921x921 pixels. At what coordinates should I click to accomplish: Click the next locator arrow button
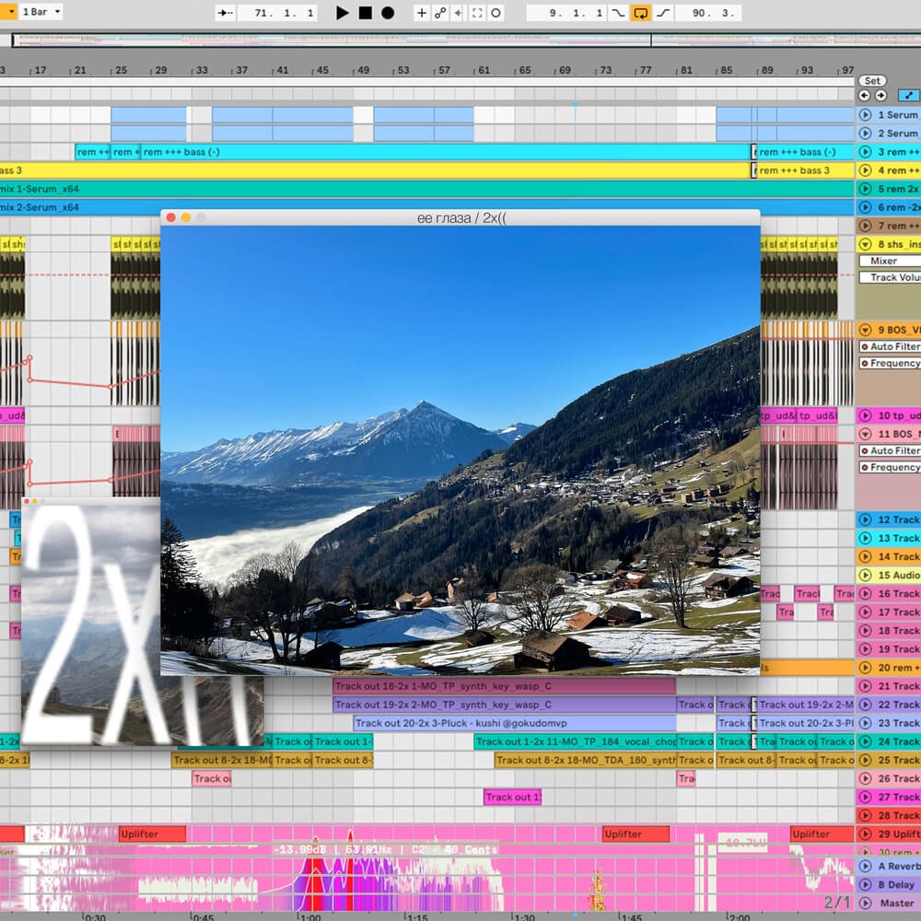(x=880, y=94)
